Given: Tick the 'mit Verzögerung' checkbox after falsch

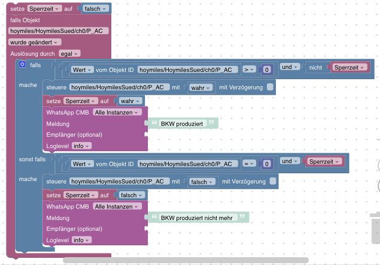Looking at the screenshot, I should pyautogui.click(x=273, y=181).
